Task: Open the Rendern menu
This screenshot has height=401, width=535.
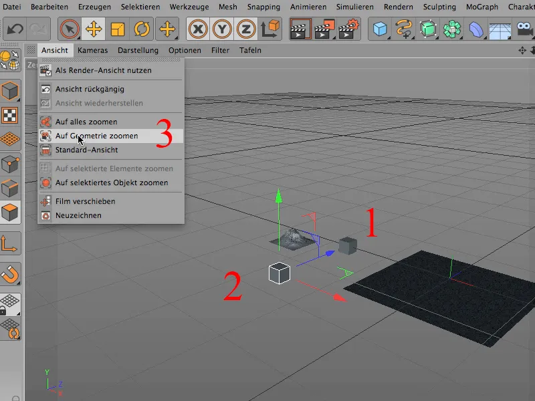Action: [398, 6]
